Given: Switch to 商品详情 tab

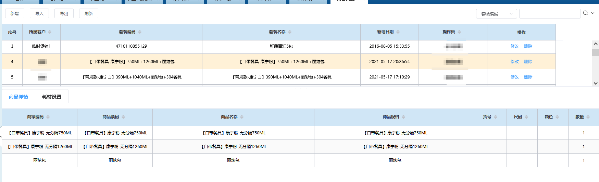Looking at the screenshot, I should [x=18, y=97].
